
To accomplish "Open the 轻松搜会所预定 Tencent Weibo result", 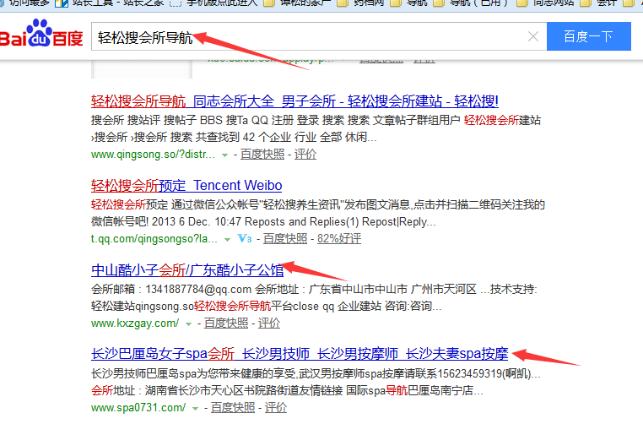I will click(186, 186).
